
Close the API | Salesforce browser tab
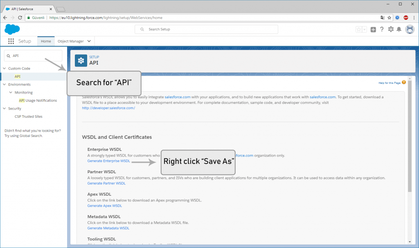click(51, 9)
